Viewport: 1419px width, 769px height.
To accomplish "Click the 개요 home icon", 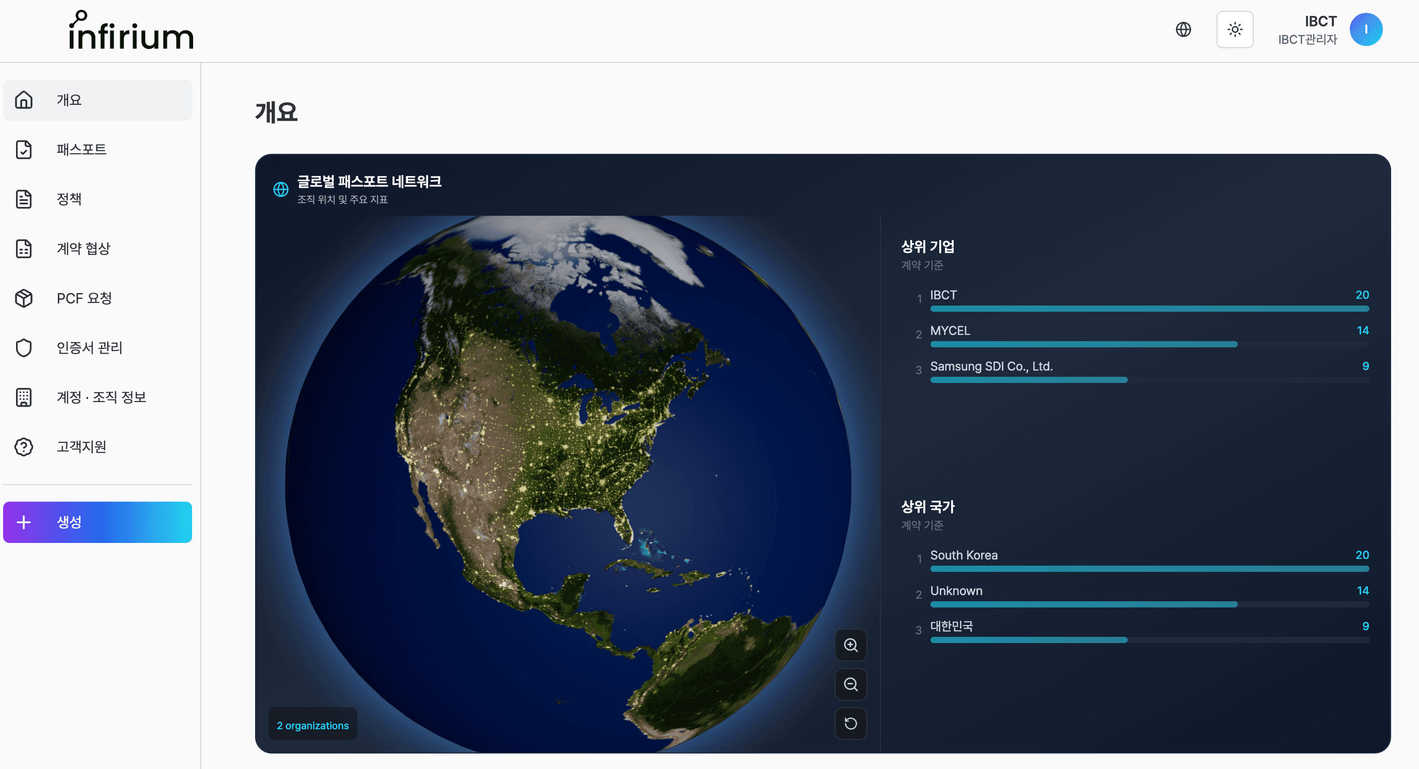I will tap(24, 100).
